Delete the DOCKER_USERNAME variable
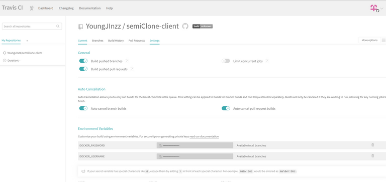The height and width of the screenshot is (182, 386). point(372,156)
